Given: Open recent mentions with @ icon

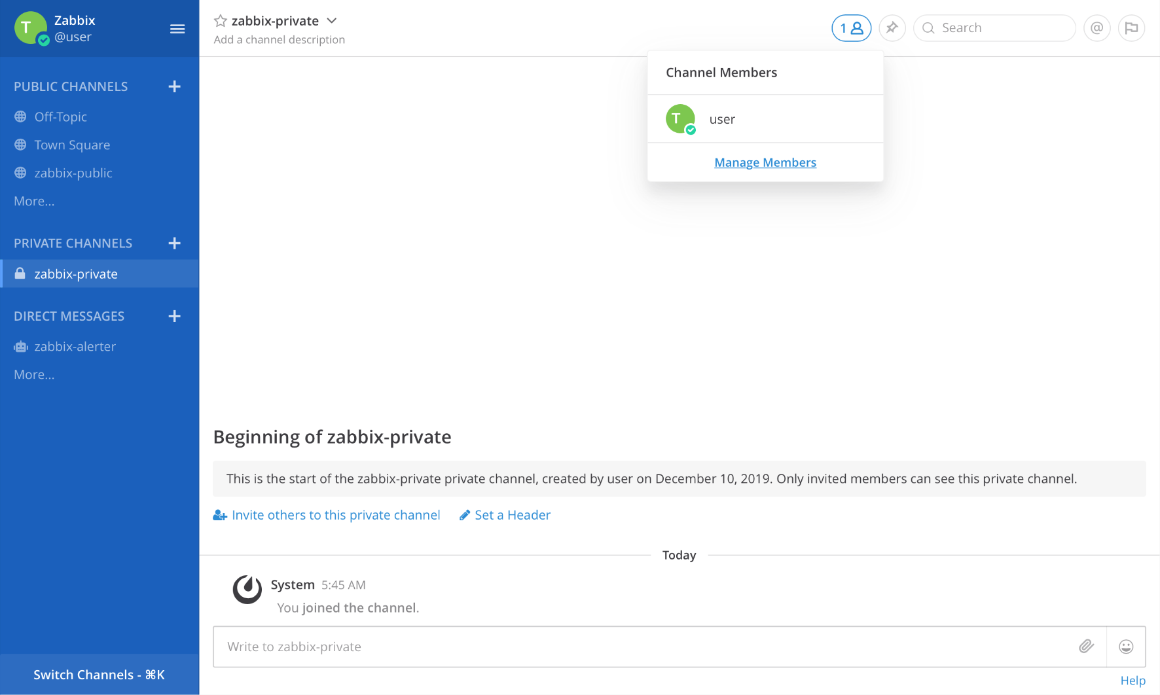Looking at the screenshot, I should click(1097, 28).
